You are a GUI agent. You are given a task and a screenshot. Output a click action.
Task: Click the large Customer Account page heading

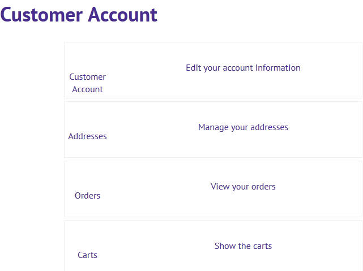(79, 15)
